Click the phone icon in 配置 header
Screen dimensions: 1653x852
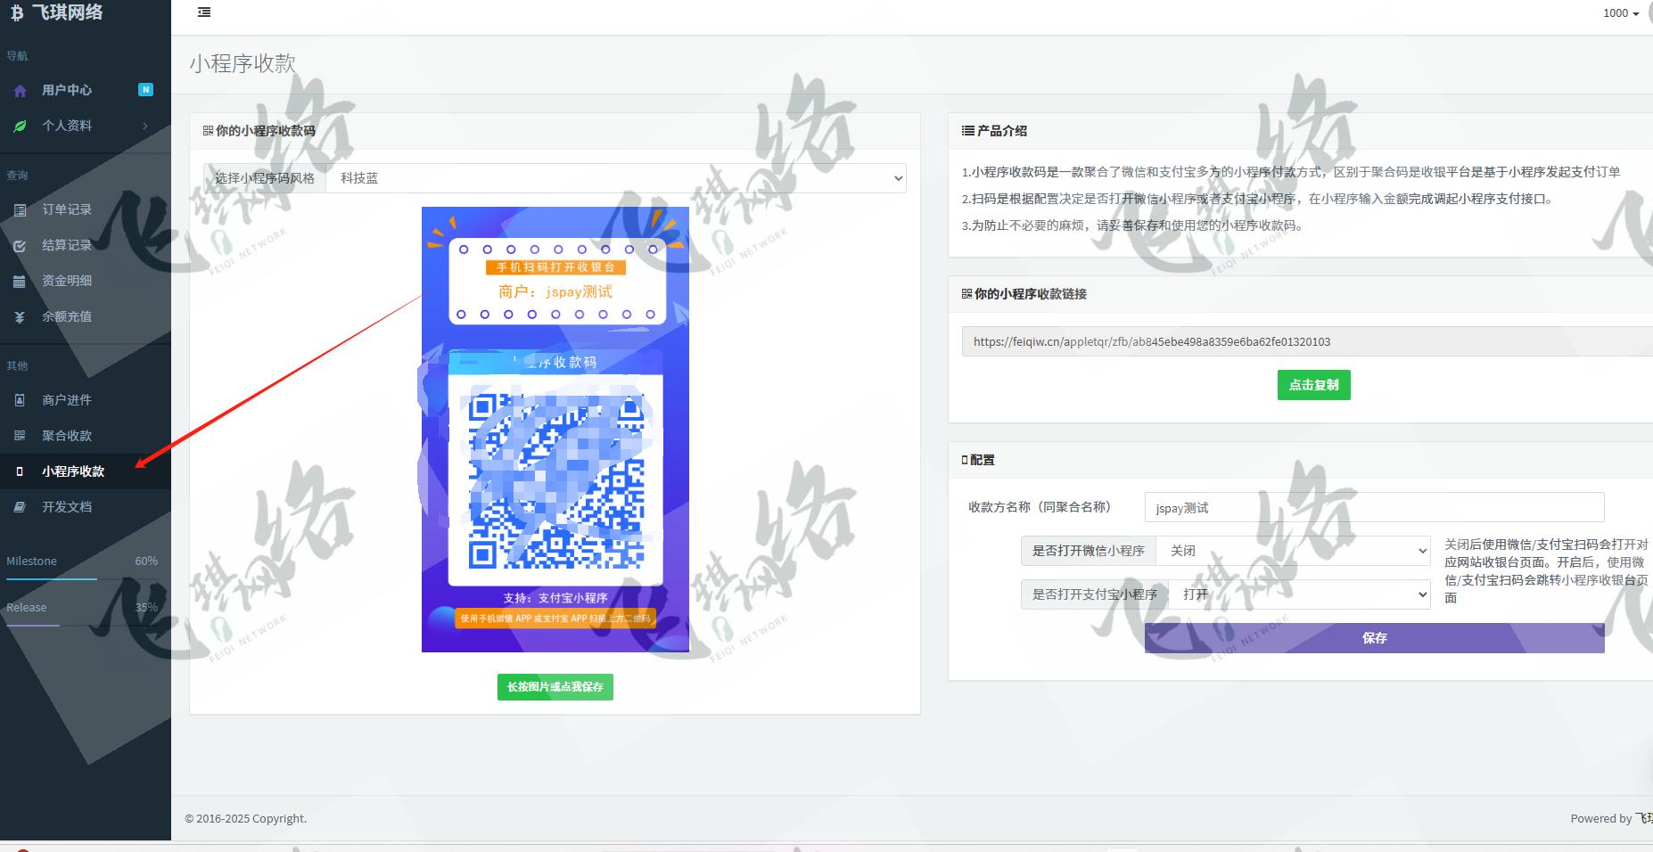coord(965,460)
